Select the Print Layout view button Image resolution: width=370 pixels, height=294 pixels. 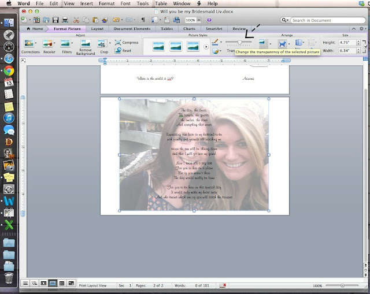(53, 283)
